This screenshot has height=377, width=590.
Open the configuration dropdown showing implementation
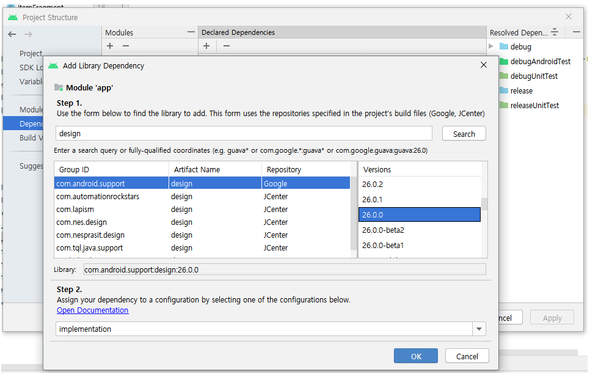pyautogui.click(x=479, y=329)
